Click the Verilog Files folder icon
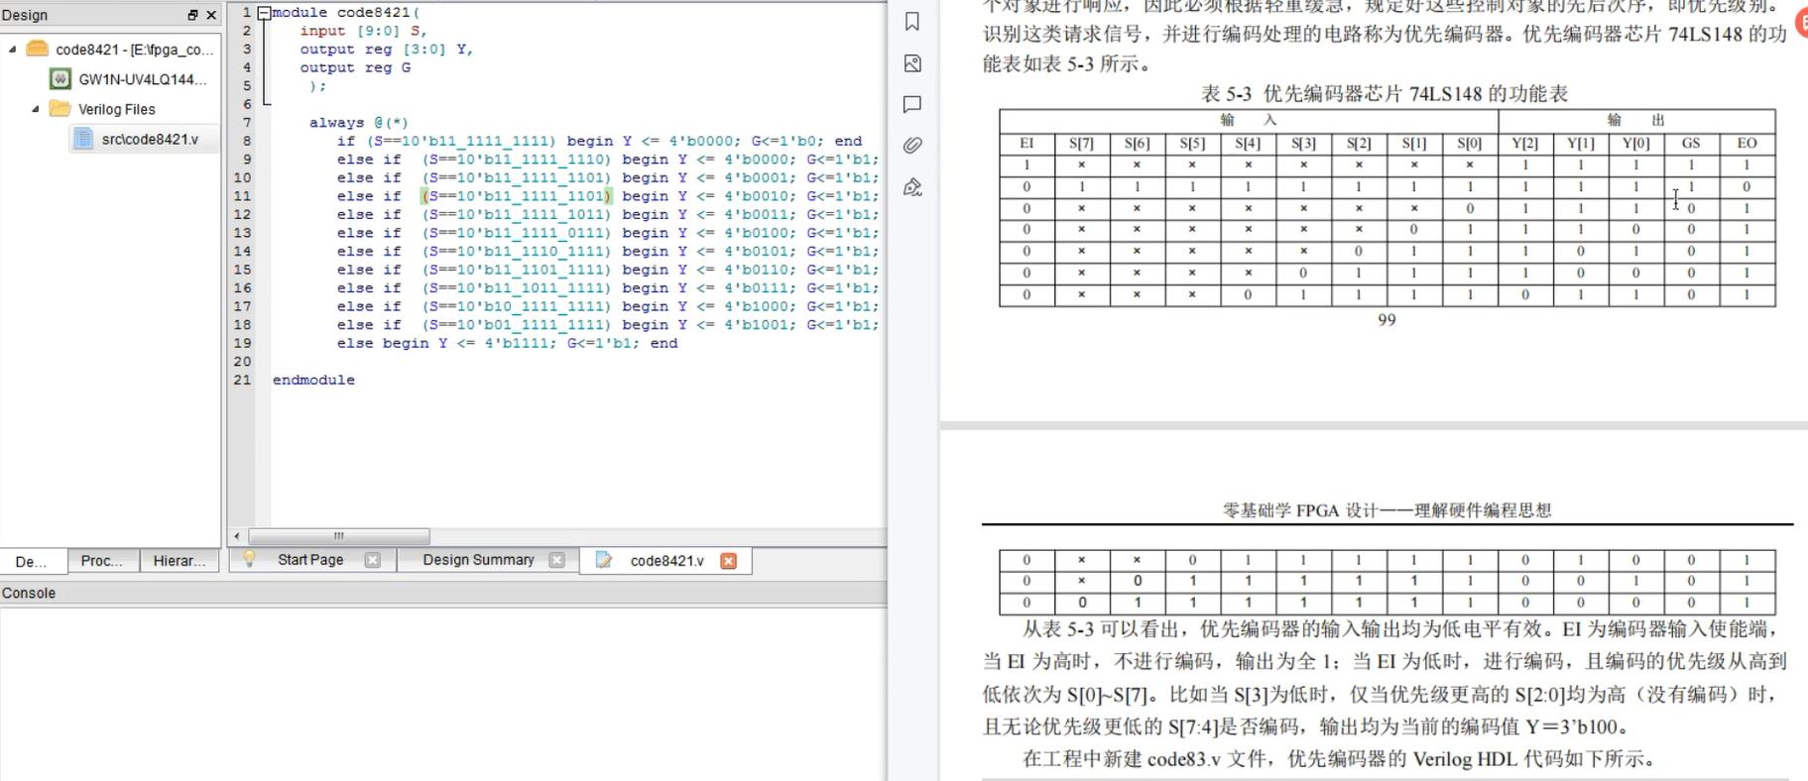This screenshot has height=781, width=1808. [x=60, y=109]
